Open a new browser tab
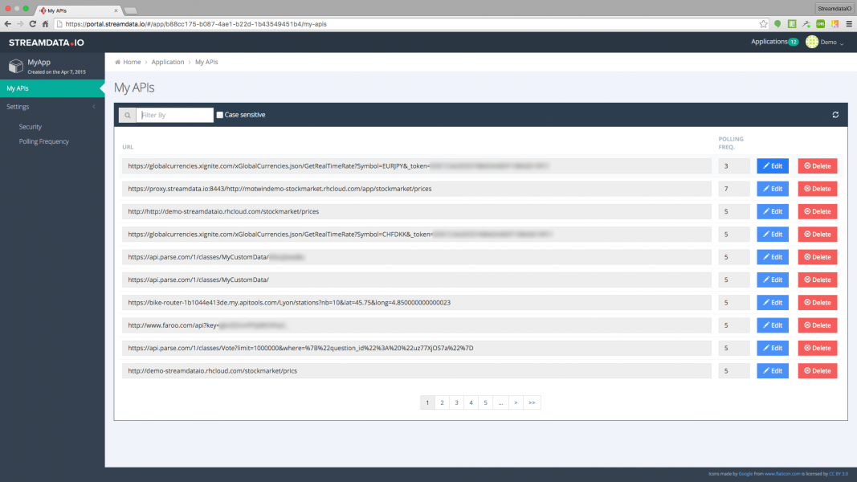The width and height of the screenshot is (857, 482). [x=131, y=10]
